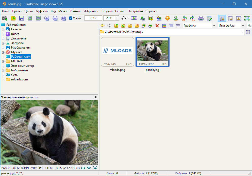This screenshot has width=252, height=176.
Task: Collapse the Предварительный просмотр preview panel
Action: [x=96, y=97]
